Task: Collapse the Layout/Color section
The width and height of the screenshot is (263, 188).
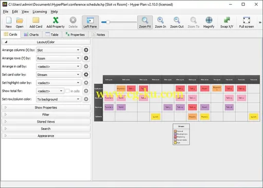Action: click(x=46, y=42)
